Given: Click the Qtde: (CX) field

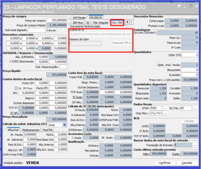Looking at the screenshot, I should pos(190,55).
